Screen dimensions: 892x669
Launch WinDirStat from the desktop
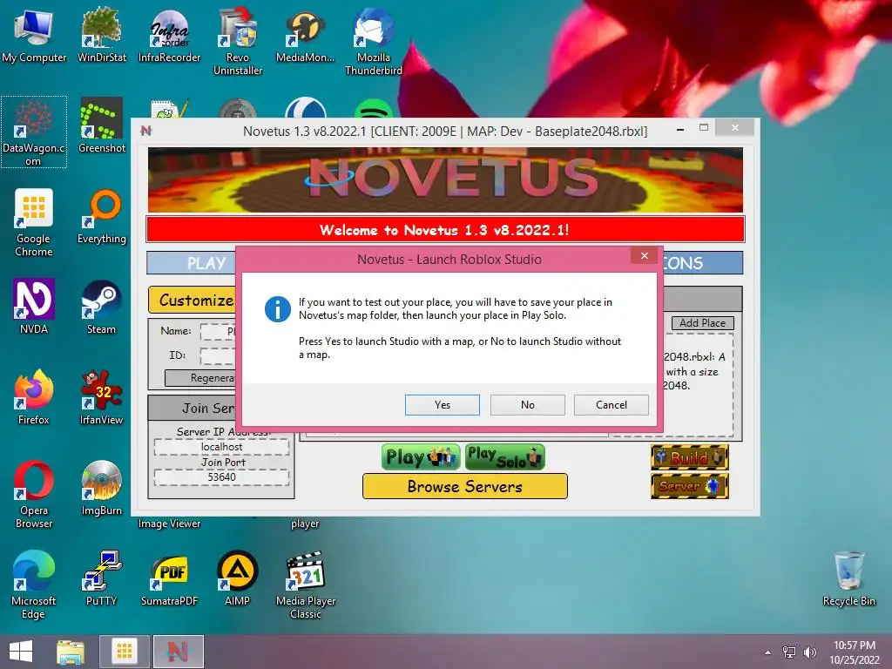click(x=101, y=35)
